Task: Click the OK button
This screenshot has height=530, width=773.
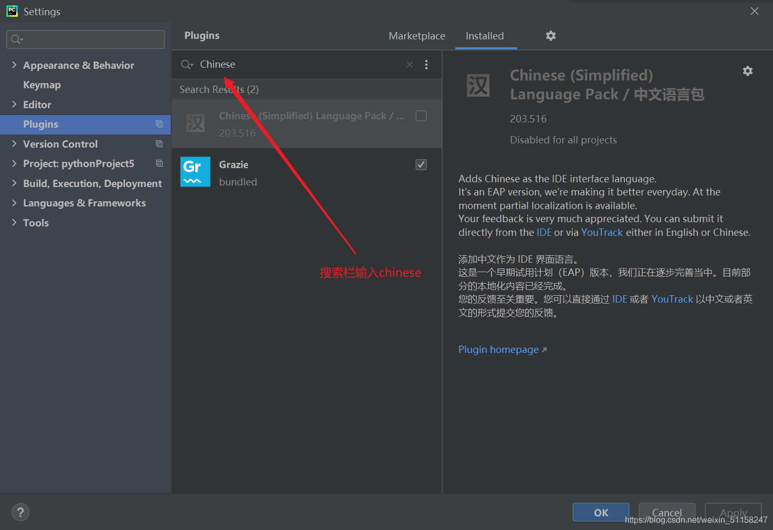Action: [x=601, y=513]
